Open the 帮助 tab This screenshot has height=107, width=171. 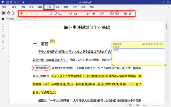pos(92,7)
